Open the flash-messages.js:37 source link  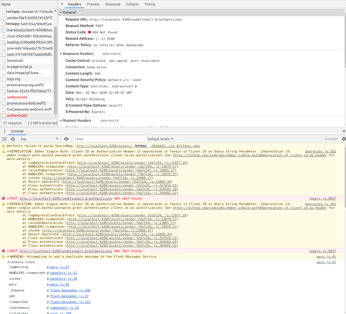(x=69, y=296)
